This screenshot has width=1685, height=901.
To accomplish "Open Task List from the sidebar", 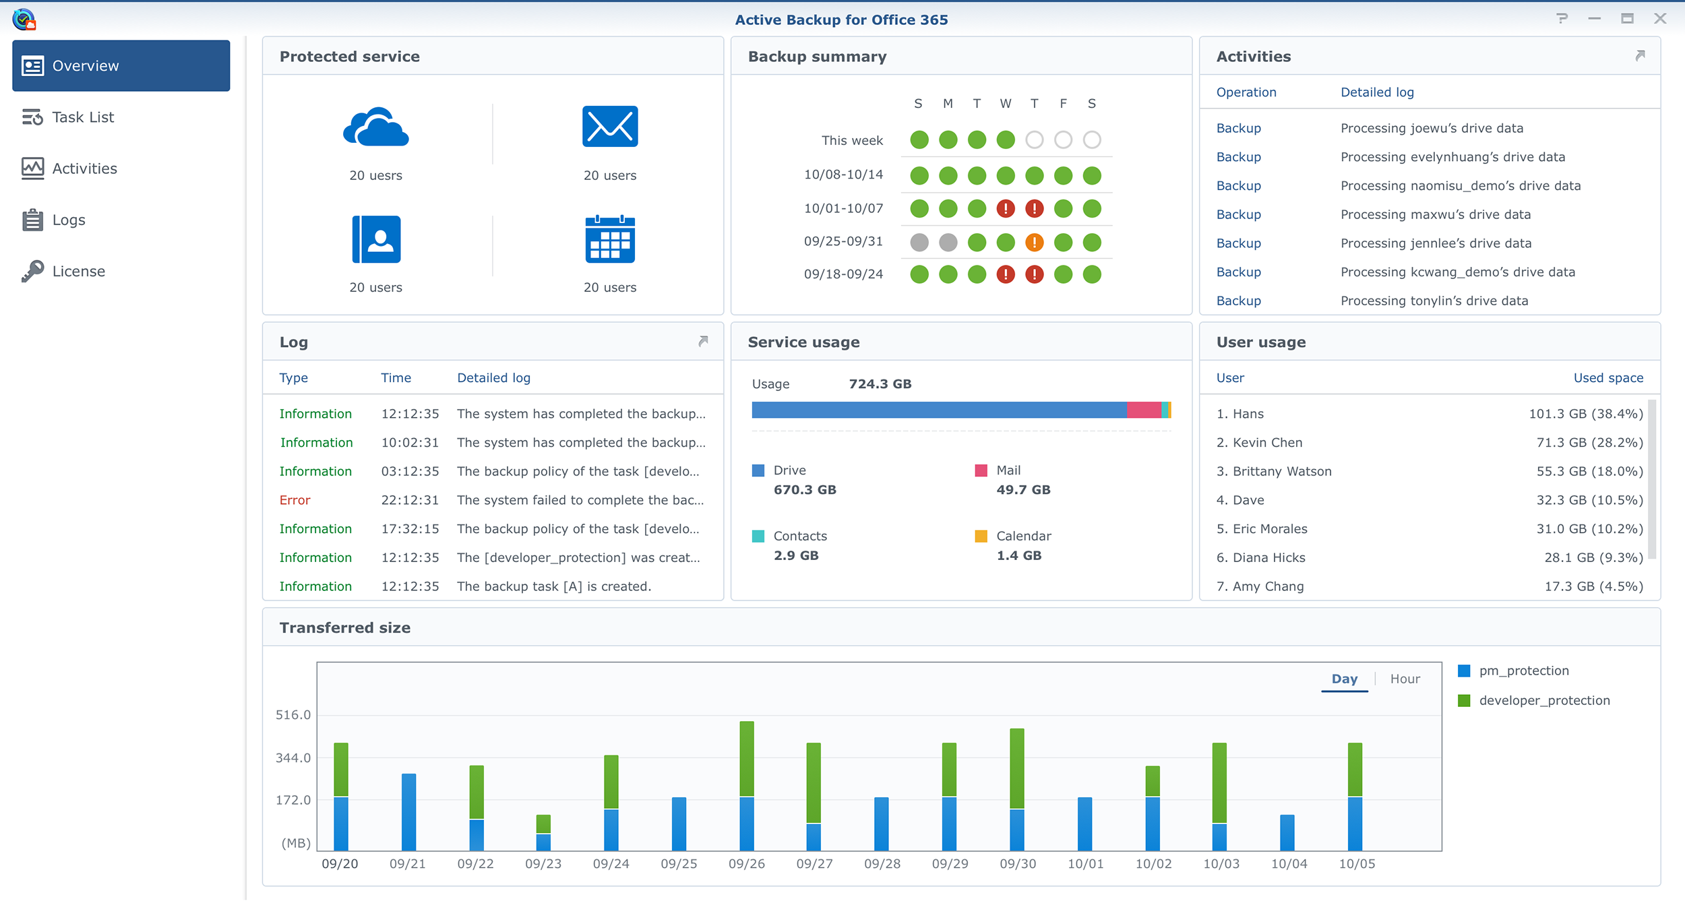I will click(83, 117).
